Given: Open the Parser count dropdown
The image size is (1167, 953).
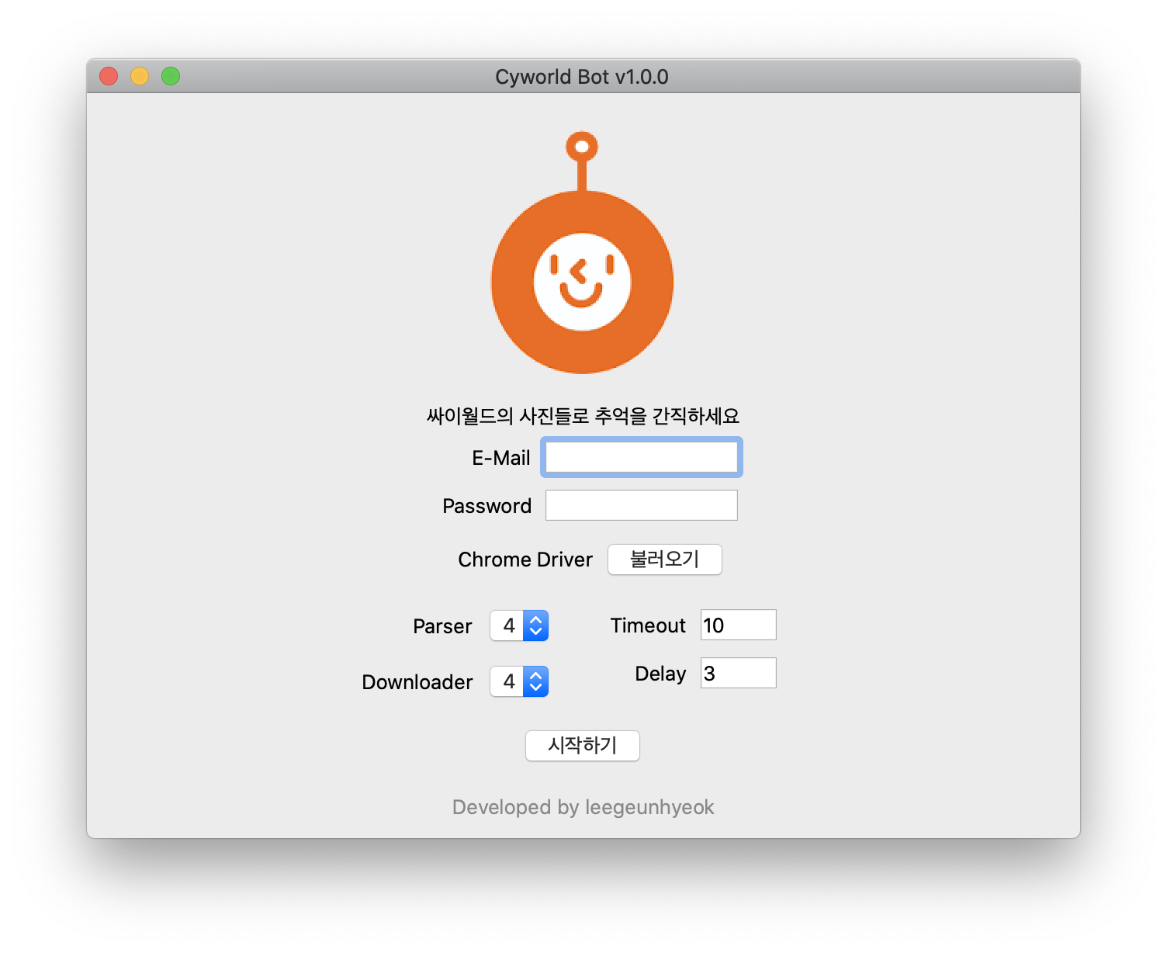Looking at the screenshot, I should pos(519,626).
